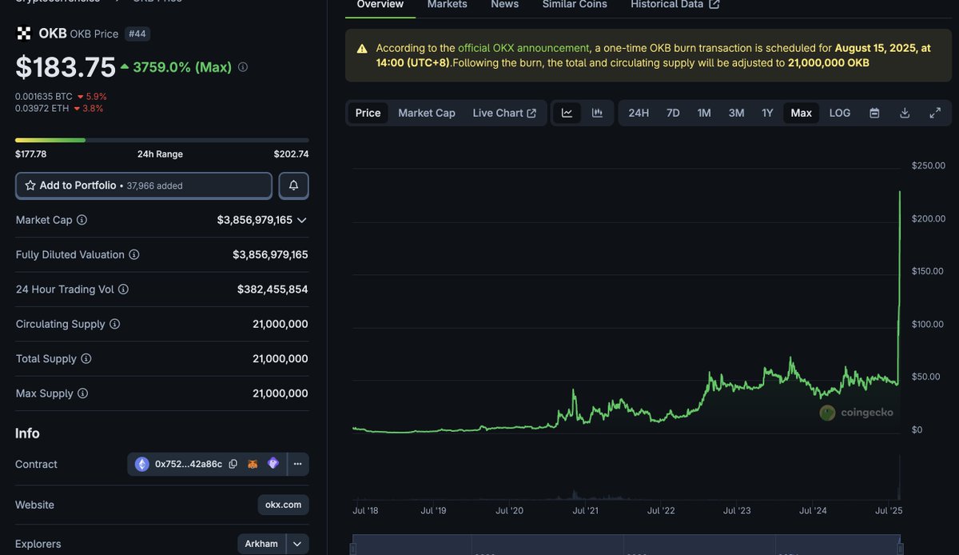Open the Markets tab
The image size is (959, 555).
pyautogui.click(x=448, y=5)
